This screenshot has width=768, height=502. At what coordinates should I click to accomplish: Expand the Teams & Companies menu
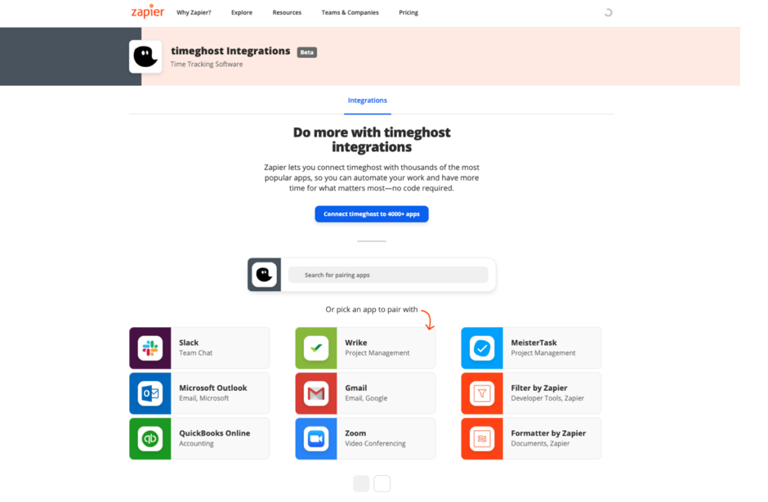pyautogui.click(x=350, y=13)
